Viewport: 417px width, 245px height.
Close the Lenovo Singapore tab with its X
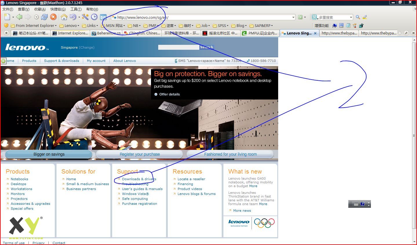point(315,33)
